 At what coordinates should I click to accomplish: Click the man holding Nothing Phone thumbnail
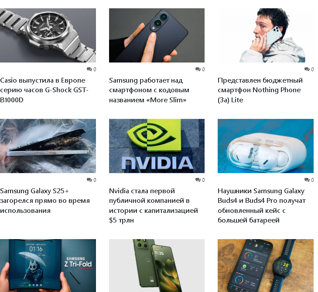point(266,35)
